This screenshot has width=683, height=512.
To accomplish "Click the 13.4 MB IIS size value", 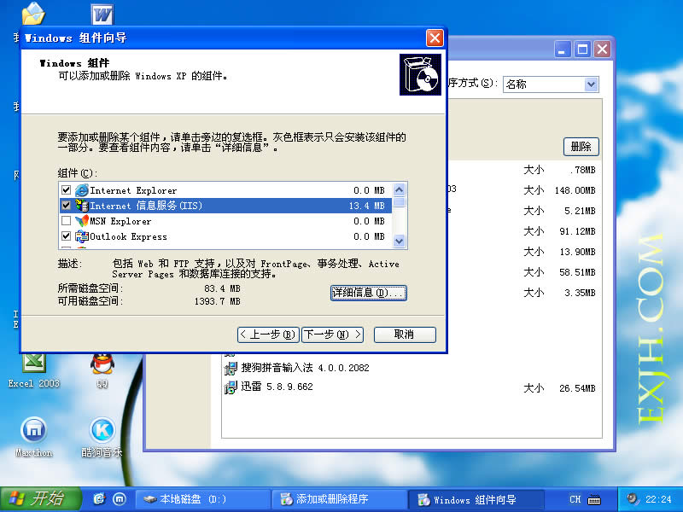I will [x=367, y=206].
